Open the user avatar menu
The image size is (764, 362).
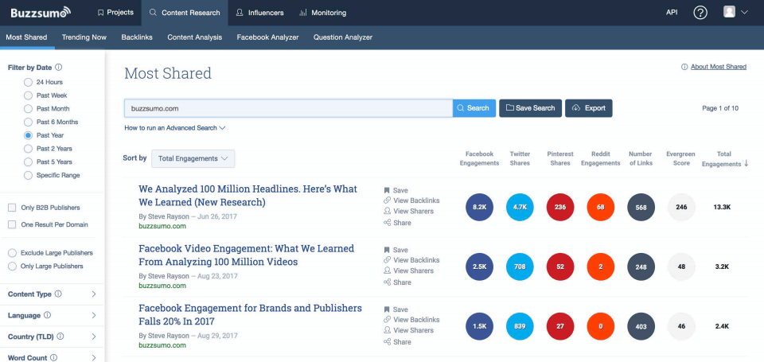(735, 12)
